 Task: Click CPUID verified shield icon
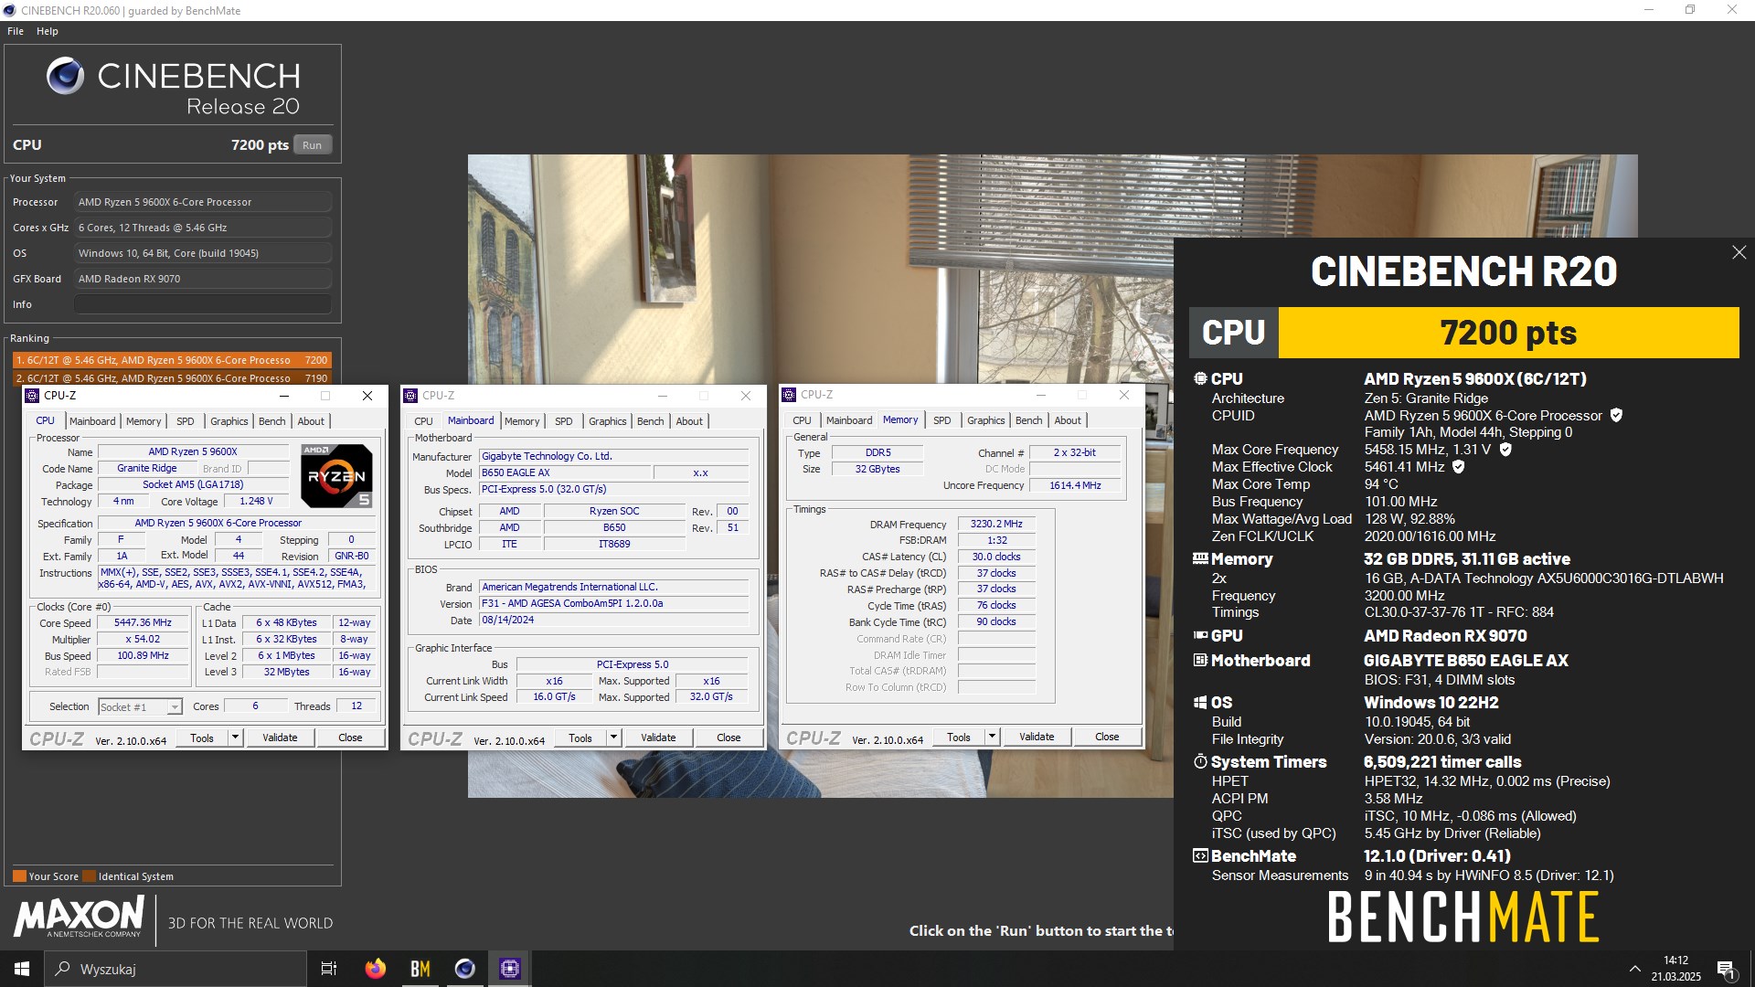[1616, 416]
